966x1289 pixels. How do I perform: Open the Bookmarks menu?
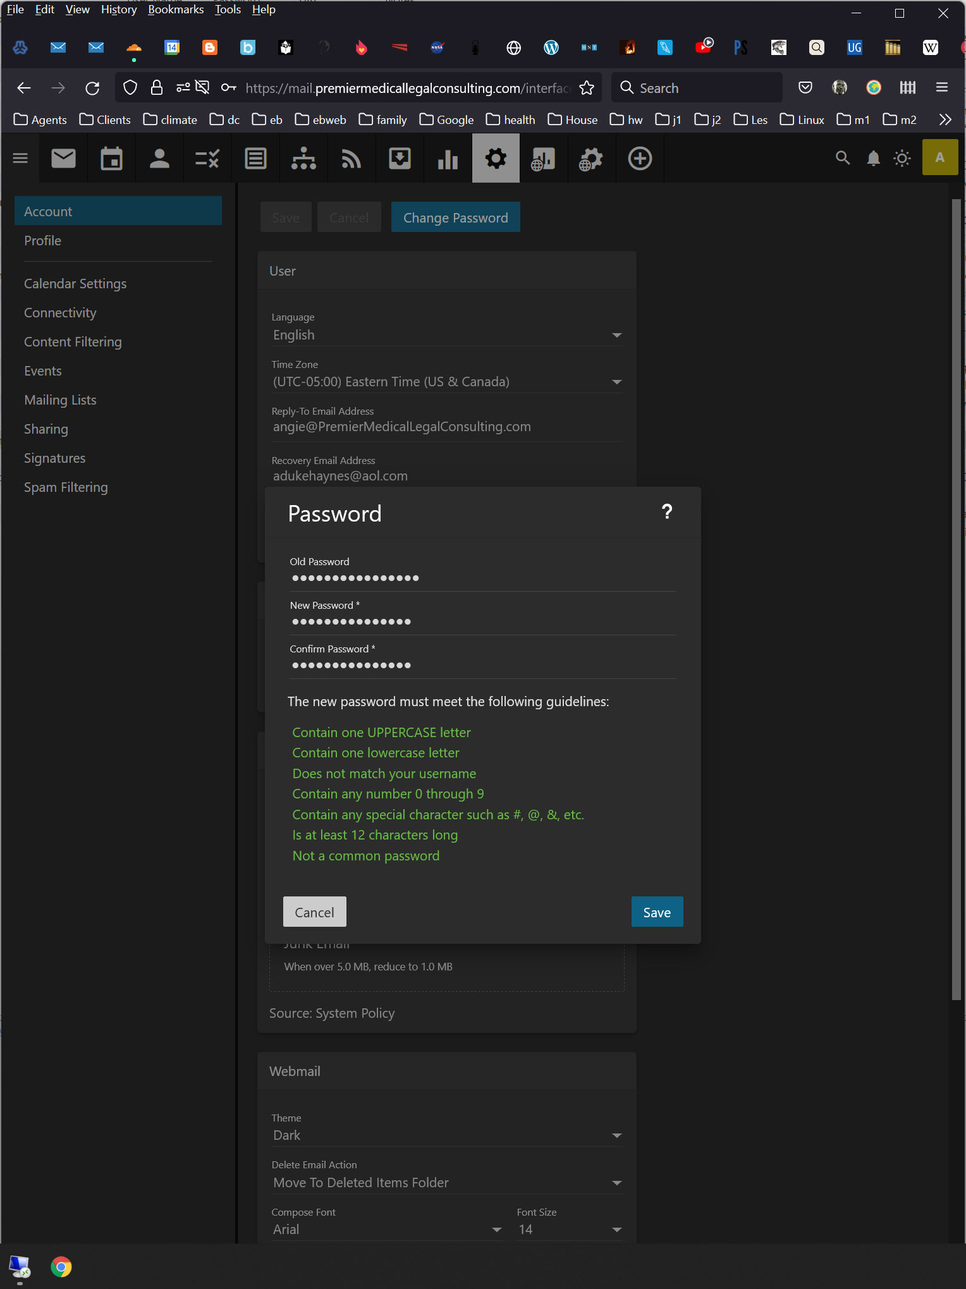(176, 9)
